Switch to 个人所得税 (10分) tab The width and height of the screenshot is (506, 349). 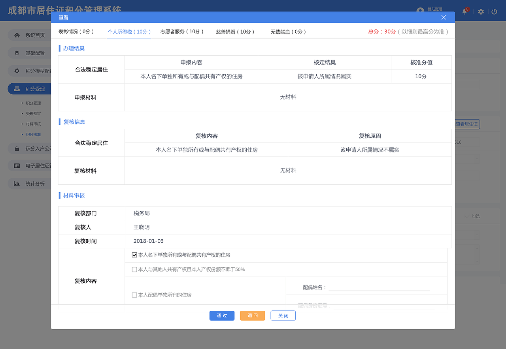click(x=129, y=32)
